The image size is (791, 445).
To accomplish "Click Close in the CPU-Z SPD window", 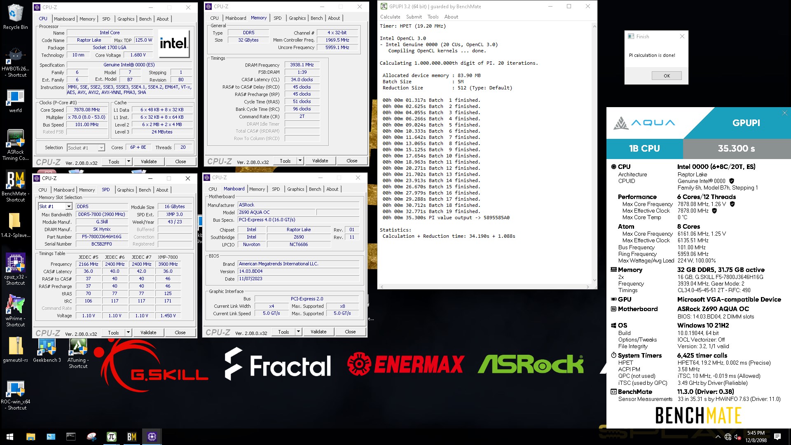I will coord(180,333).
